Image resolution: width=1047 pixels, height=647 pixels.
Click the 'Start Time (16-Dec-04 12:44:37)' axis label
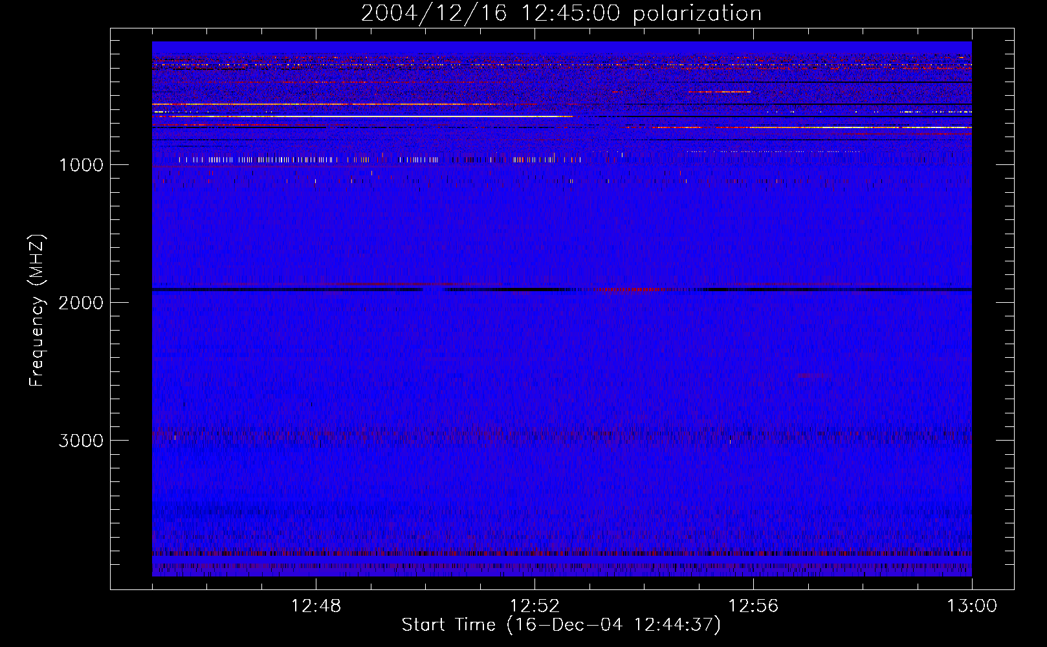point(561,625)
